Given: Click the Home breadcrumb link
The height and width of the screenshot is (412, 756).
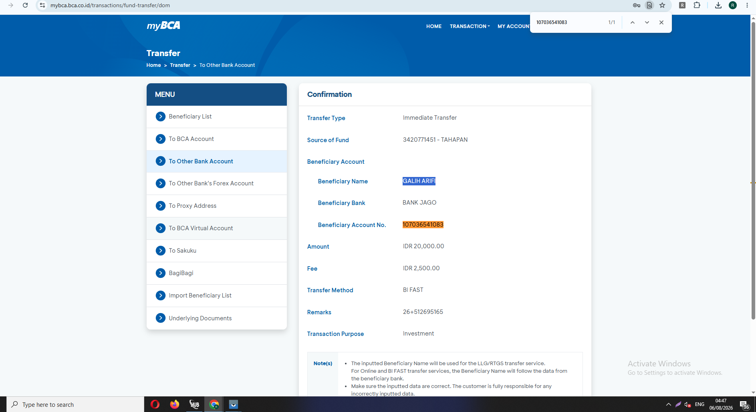Looking at the screenshot, I should pyautogui.click(x=153, y=65).
